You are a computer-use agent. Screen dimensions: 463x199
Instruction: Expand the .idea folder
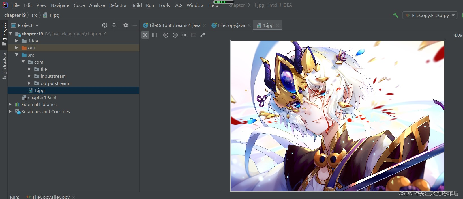click(x=17, y=41)
